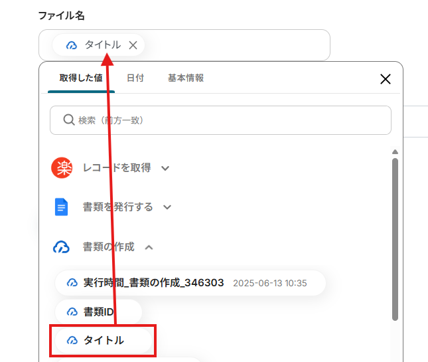Select the 書類ID value
This screenshot has width=428, height=362.
pos(98,312)
